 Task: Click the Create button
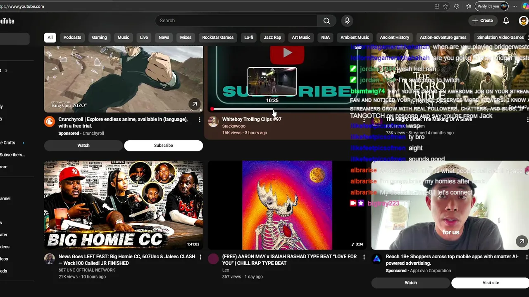(x=482, y=21)
